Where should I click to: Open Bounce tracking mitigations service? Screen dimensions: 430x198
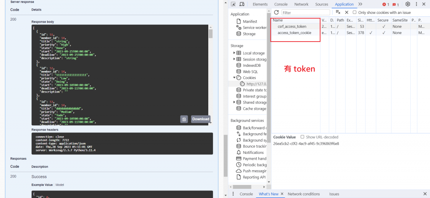(x=252, y=146)
